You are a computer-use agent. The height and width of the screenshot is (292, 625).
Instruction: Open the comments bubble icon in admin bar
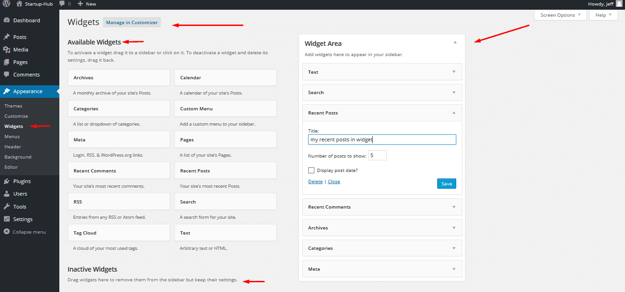62,4
